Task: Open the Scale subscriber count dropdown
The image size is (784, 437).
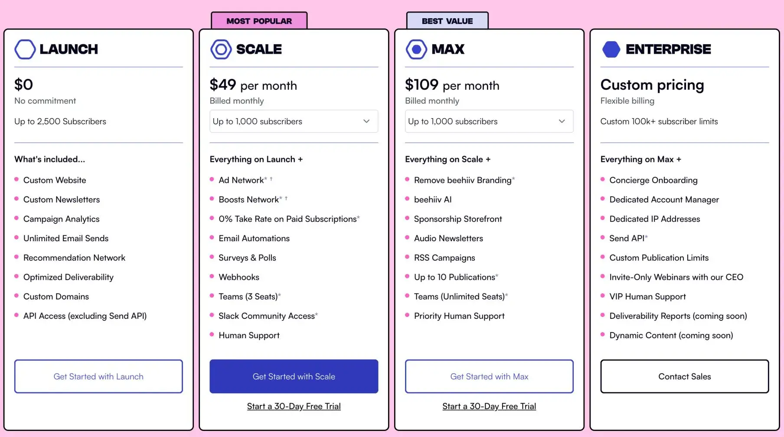Action: tap(294, 121)
